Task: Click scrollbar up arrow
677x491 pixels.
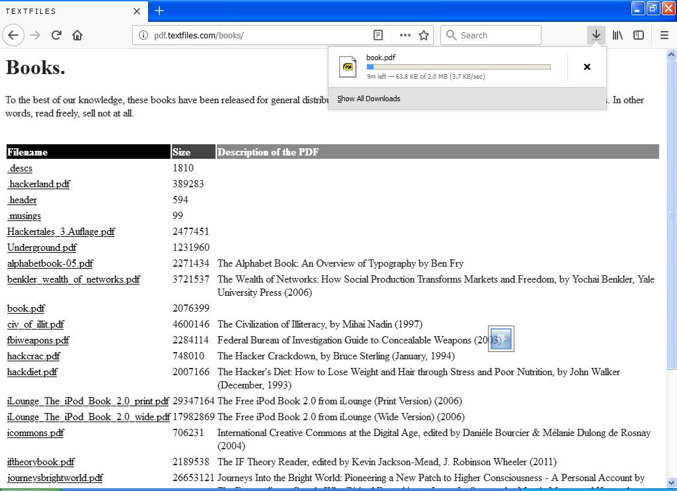Action: pos(672,54)
